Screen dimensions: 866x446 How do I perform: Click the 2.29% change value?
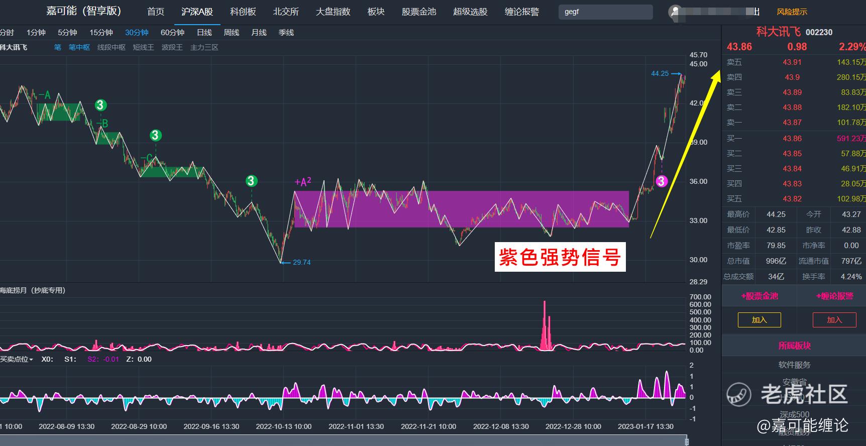[x=852, y=47]
